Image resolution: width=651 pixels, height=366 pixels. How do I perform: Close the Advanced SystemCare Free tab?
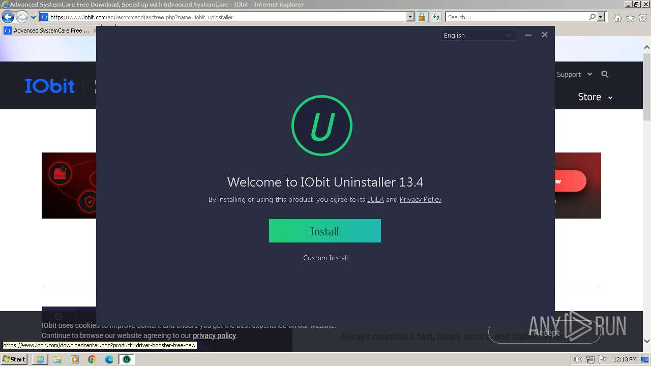pos(94,30)
